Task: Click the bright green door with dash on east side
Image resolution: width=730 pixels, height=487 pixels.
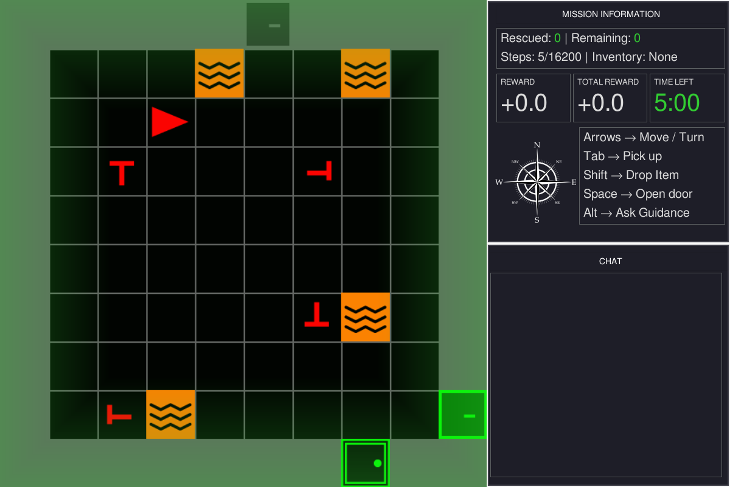Action: 463,415
